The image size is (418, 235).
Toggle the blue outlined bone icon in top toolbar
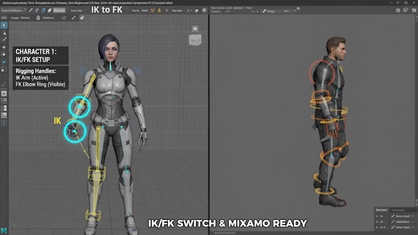pyautogui.click(x=43, y=10)
